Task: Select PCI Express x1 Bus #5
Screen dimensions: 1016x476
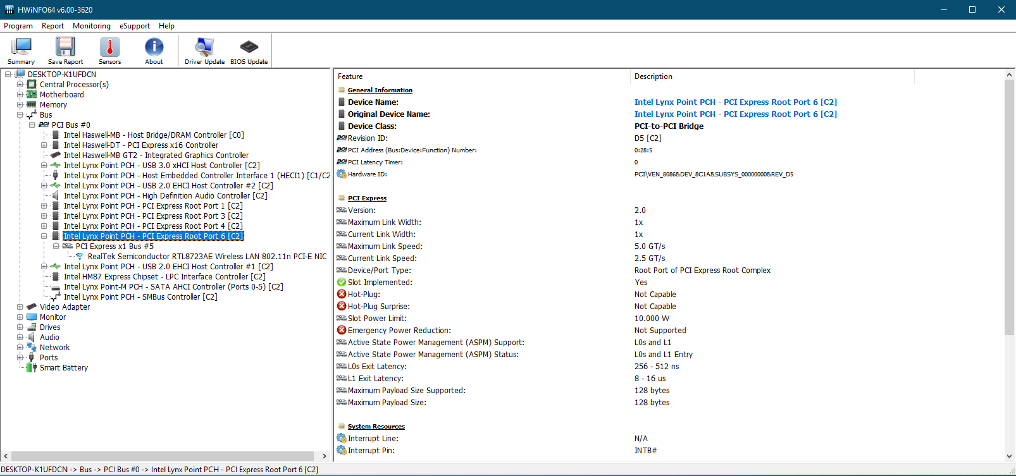Action: (115, 247)
